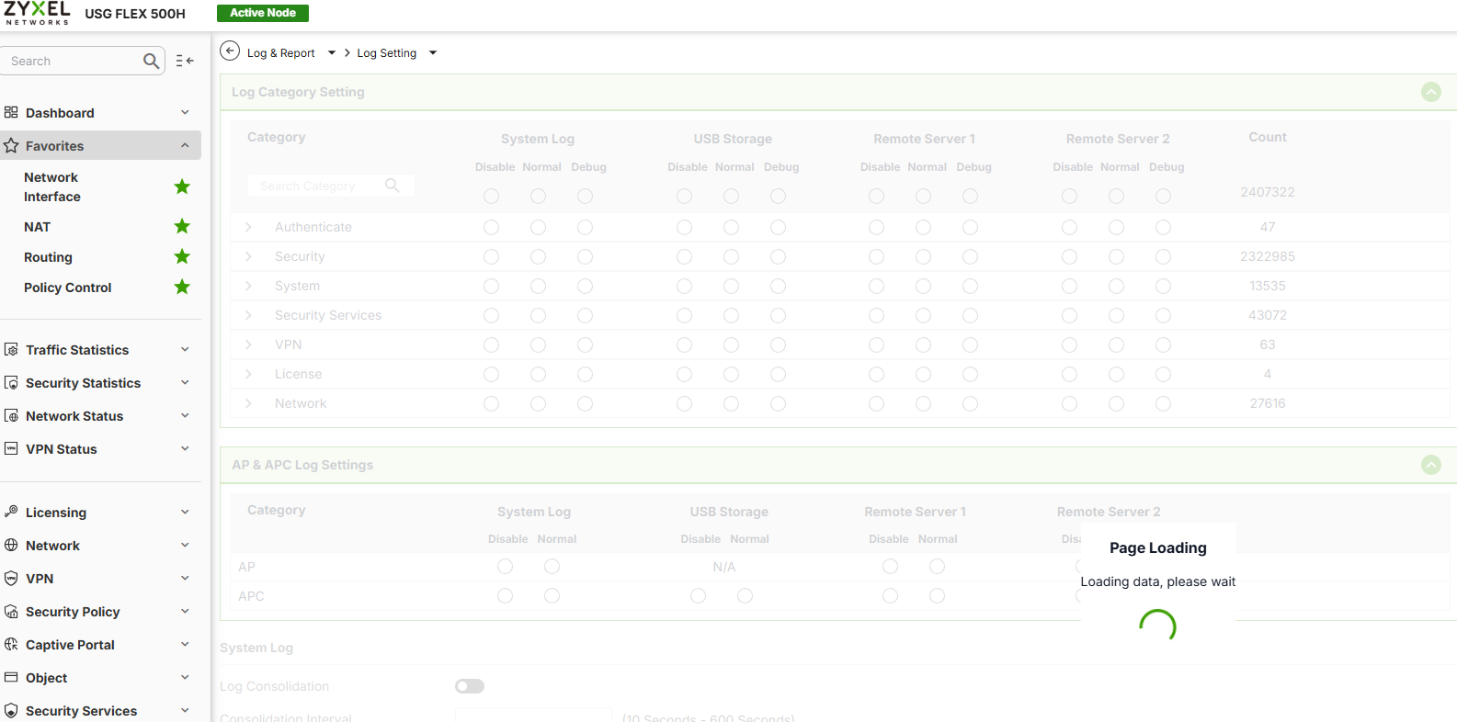Image resolution: width=1457 pixels, height=722 pixels.
Task: Collapse the sidebar menu icon
Action: (x=185, y=61)
